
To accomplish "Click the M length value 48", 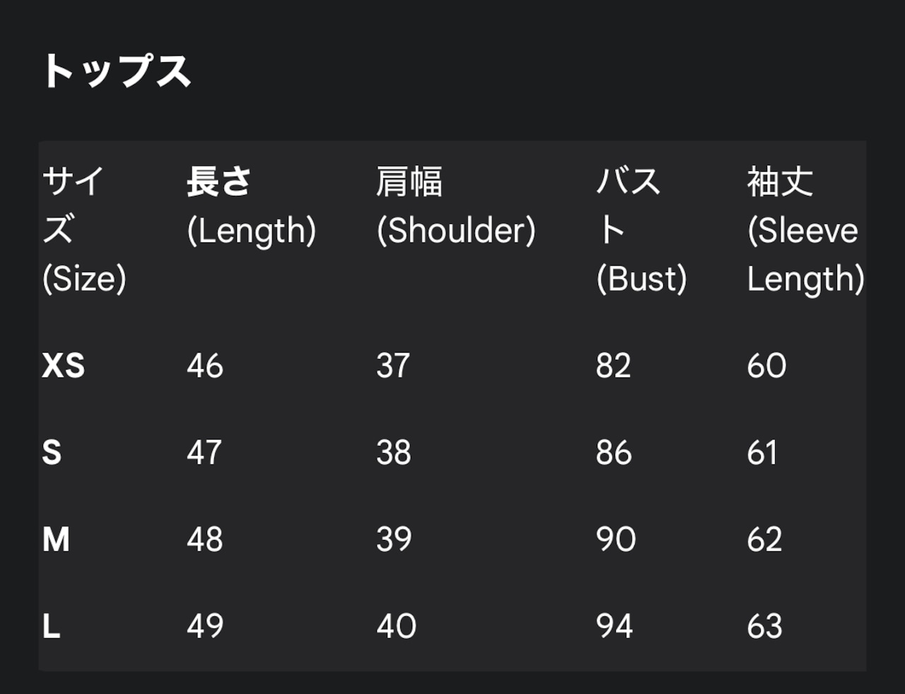I will tap(205, 540).
